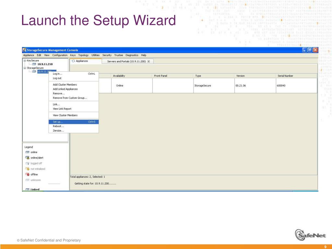Select Add Linked Appliances option

pyautogui.click(x=74, y=89)
